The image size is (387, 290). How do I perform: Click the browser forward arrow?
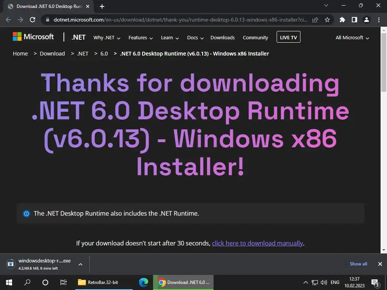click(x=20, y=20)
